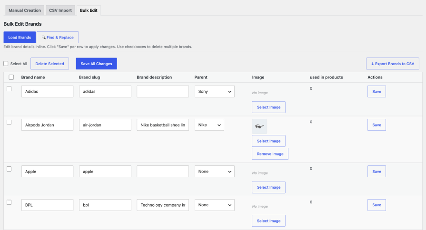Image resolution: width=426 pixels, height=230 pixels.
Task: Edit the Technology company description field
Action: pyautogui.click(x=163, y=205)
